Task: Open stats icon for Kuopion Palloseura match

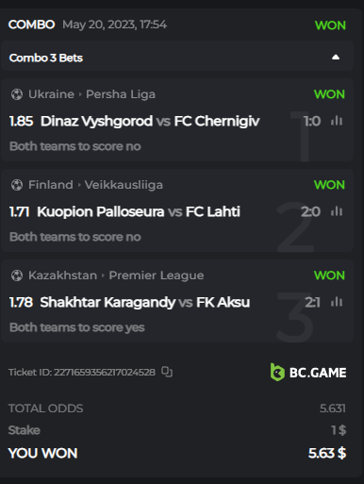Action: 337,211
